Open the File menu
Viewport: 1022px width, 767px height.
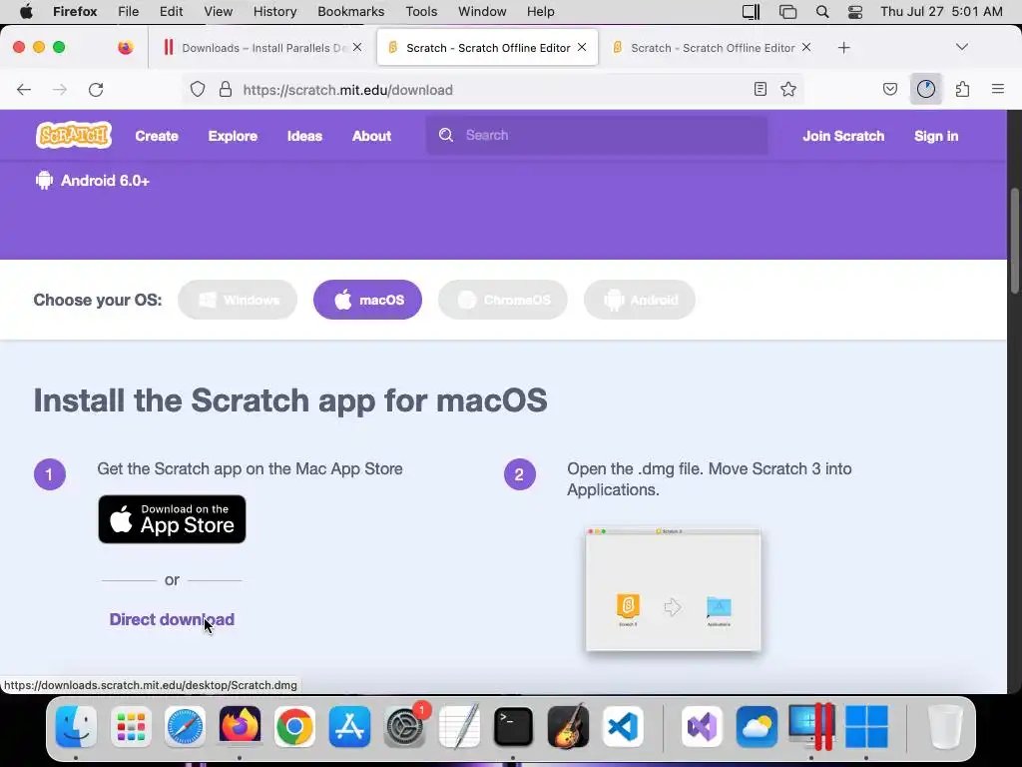(x=129, y=12)
